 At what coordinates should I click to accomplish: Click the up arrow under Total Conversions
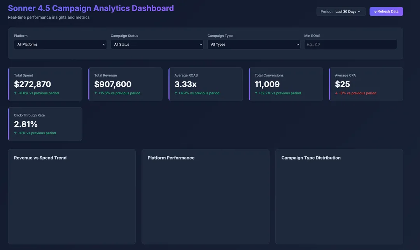256,93
